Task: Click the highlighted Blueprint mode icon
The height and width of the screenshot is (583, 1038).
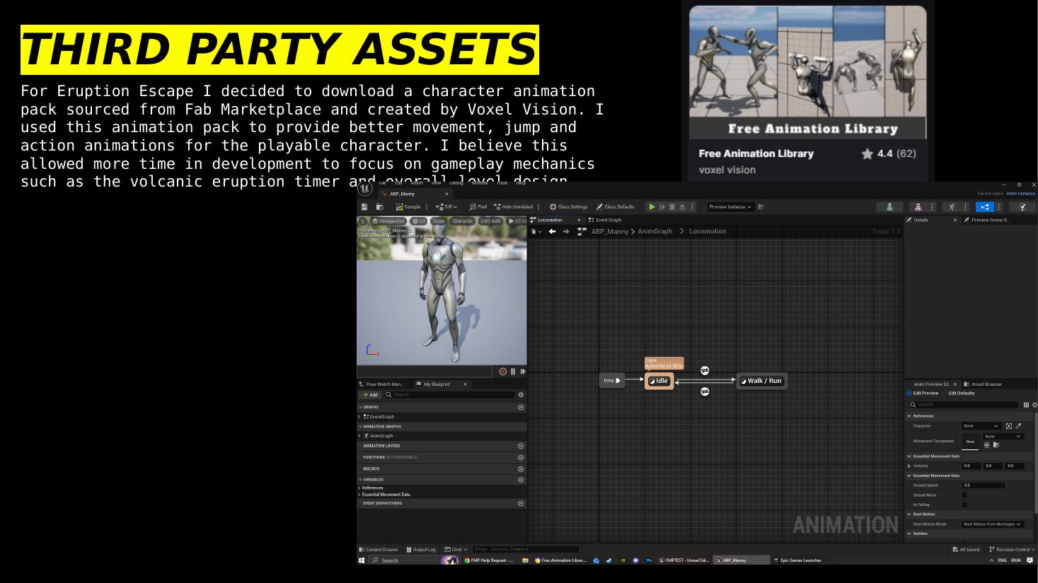Action: 985,207
